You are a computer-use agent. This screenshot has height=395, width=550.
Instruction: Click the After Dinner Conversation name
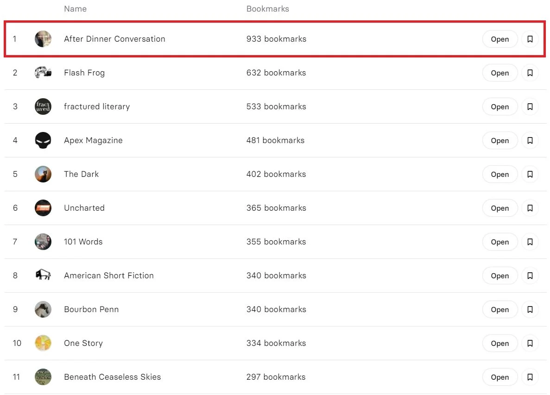pyautogui.click(x=114, y=39)
